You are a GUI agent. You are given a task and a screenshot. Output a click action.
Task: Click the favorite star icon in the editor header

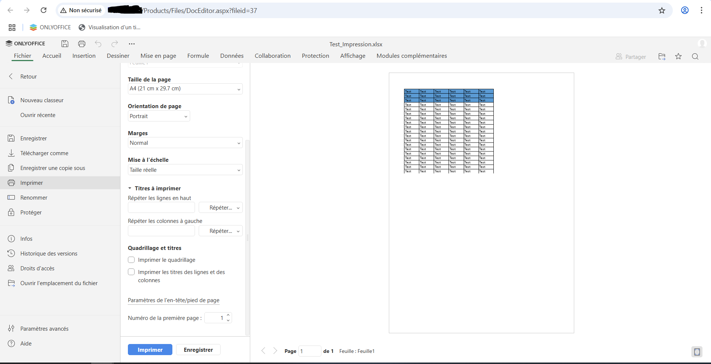pos(678,56)
